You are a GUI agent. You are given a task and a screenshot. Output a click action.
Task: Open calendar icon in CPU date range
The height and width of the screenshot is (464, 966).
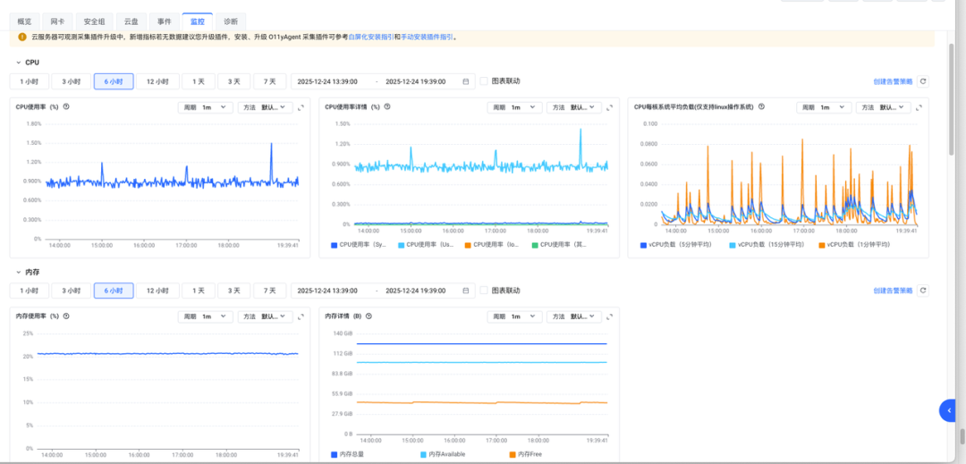click(x=466, y=81)
